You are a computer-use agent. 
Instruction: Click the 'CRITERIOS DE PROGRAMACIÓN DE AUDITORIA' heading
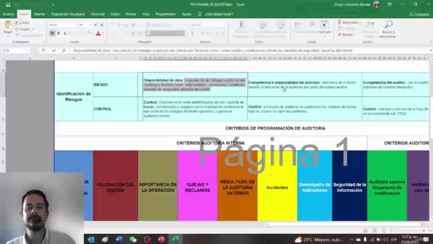click(275, 128)
